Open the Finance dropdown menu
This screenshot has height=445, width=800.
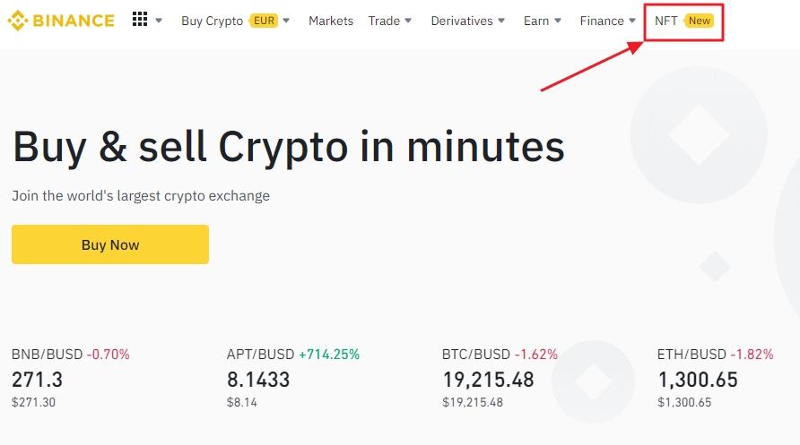(x=607, y=21)
